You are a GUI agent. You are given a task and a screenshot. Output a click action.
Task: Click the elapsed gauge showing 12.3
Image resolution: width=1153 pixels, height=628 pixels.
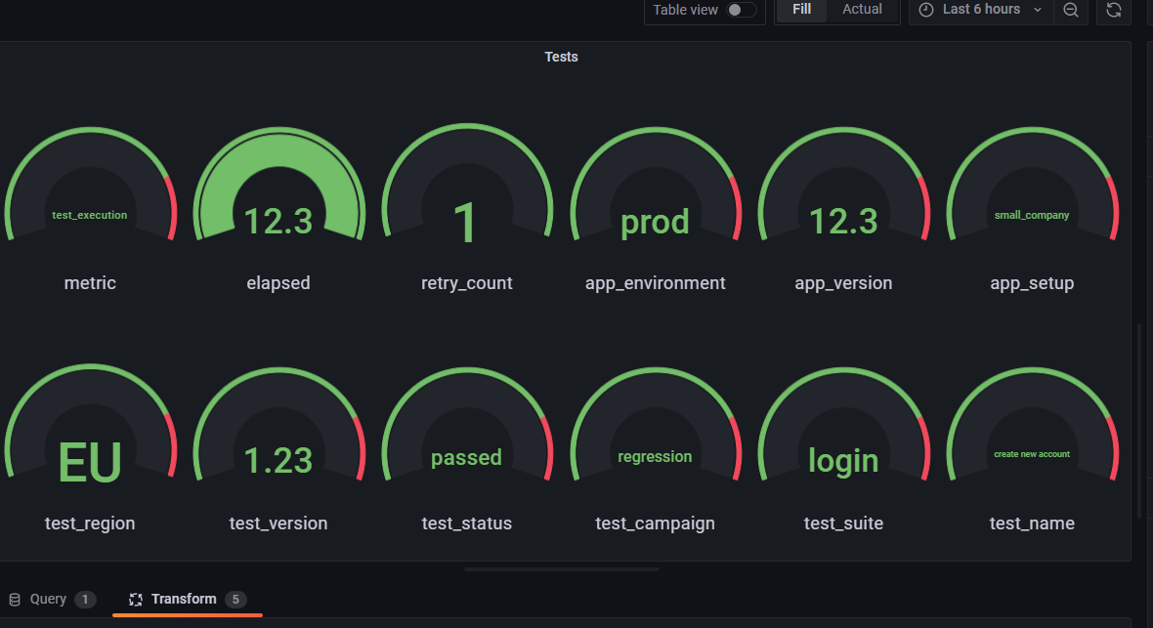[278, 184]
